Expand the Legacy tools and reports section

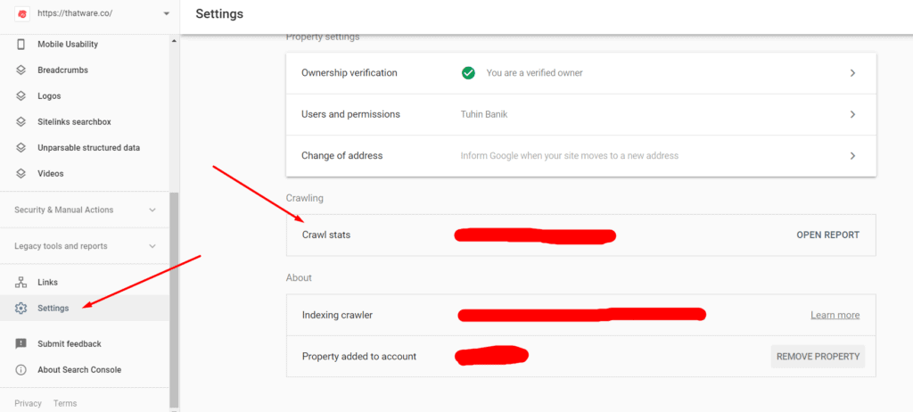coord(152,246)
